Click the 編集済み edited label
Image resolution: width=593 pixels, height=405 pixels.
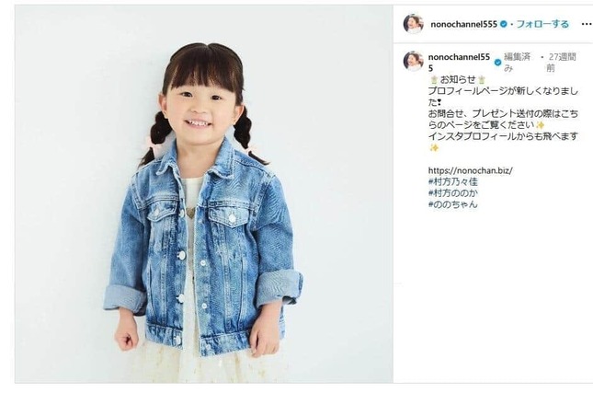[x=517, y=63]
